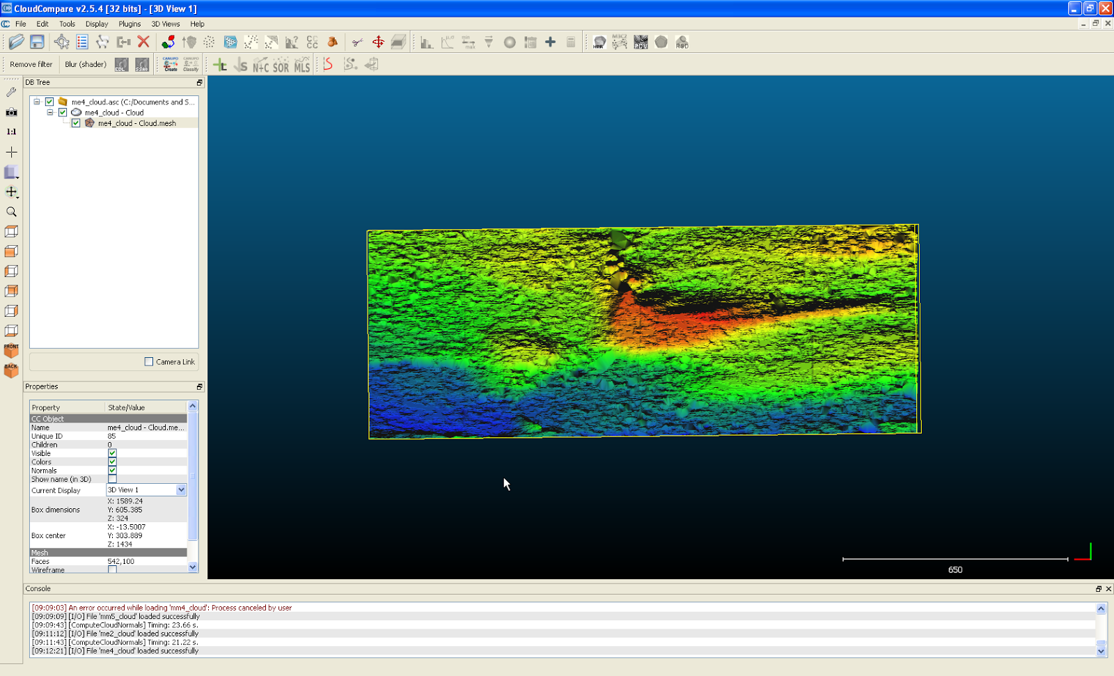The image size is (1114, 676).
Task: Check the Camera Link option
Action: [x=148, y=361]
